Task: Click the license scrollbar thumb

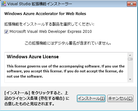Action: (x=130, y=59)
